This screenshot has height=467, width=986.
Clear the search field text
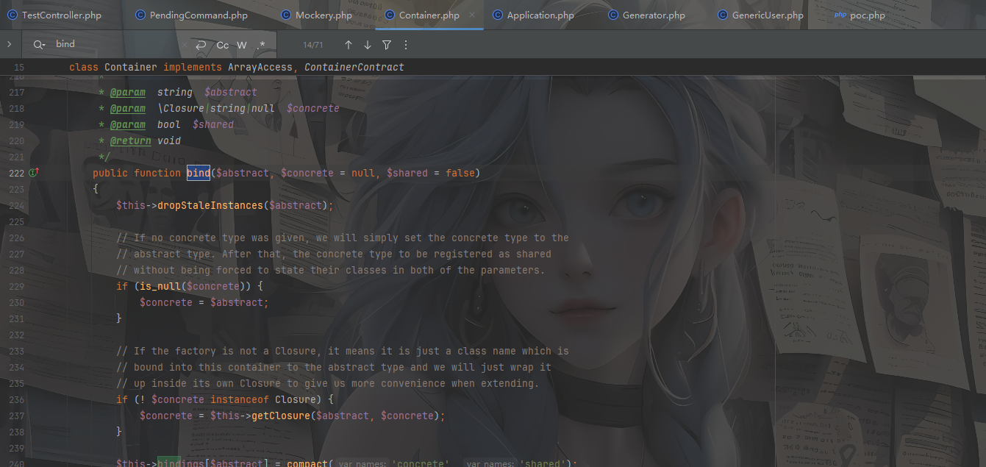(x=184, y=45)
